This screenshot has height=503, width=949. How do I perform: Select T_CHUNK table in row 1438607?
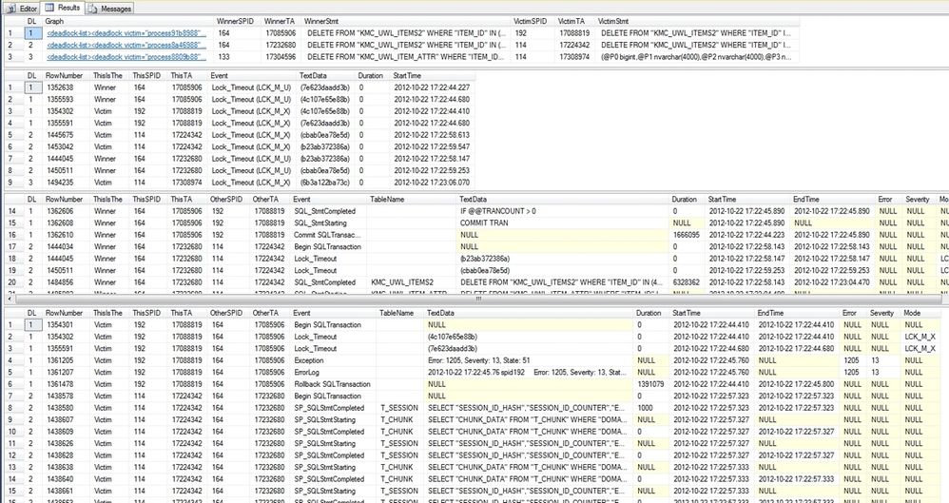tap(400, 419)
